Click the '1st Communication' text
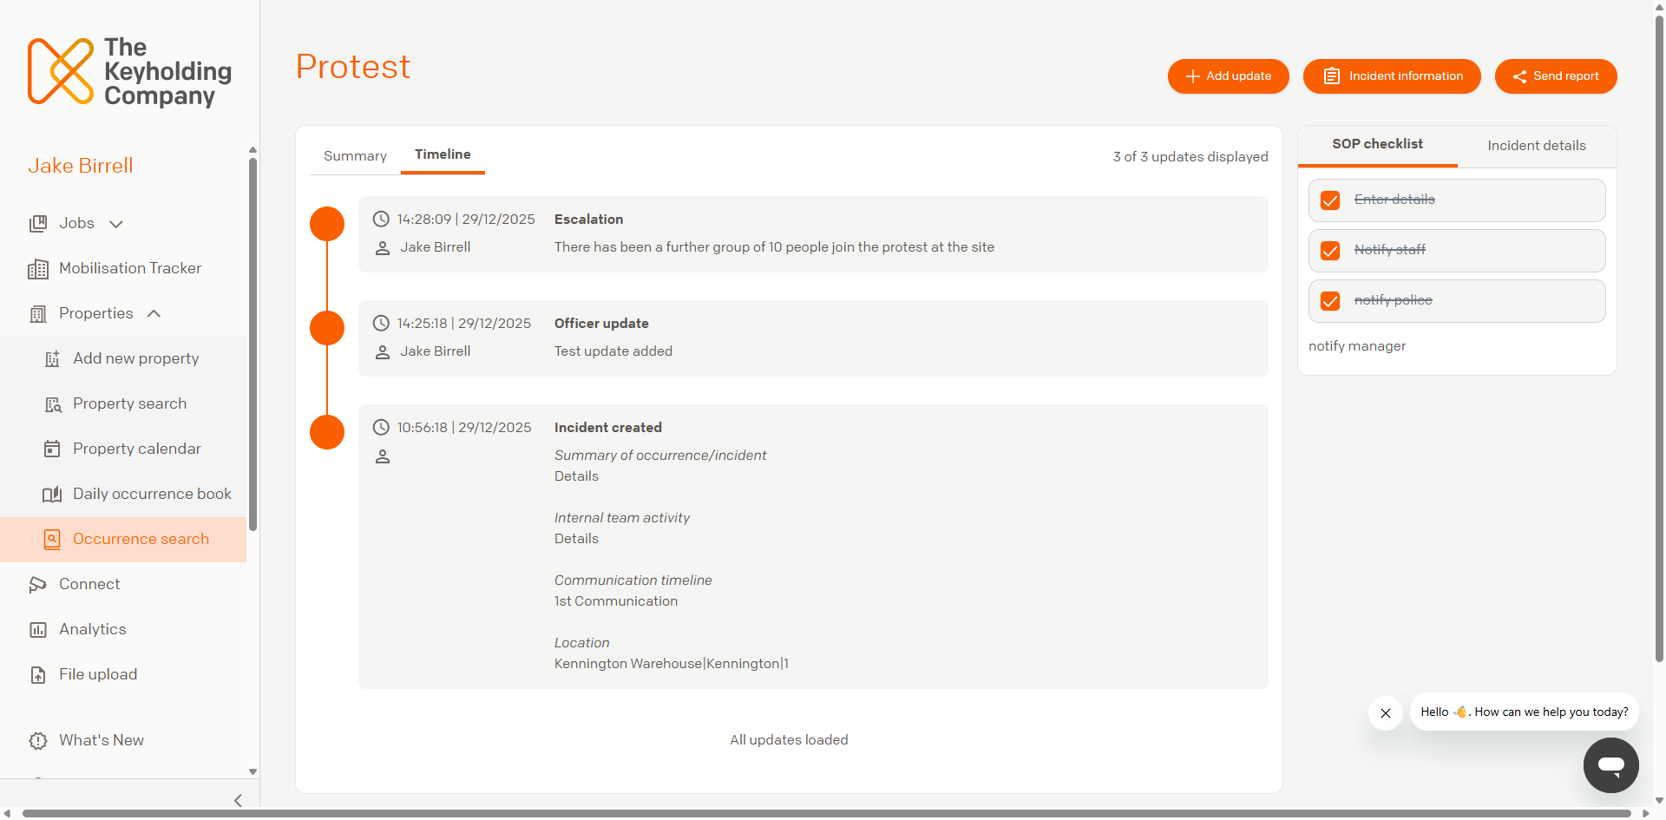The width and height of the screenshot is (1666, 820). tap(616, 602)
